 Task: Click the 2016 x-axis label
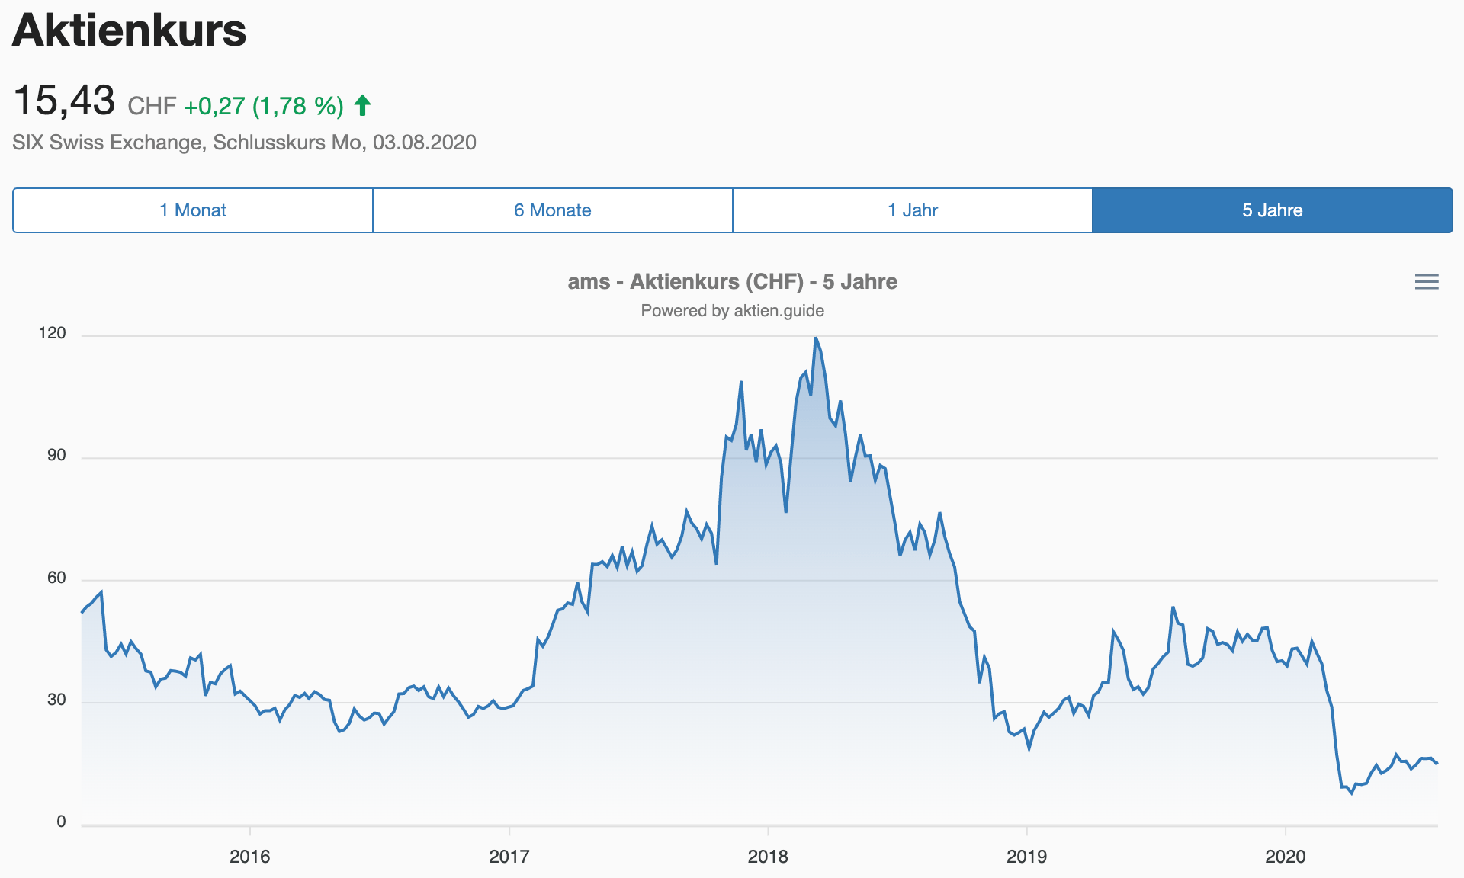tap(250, 857)
